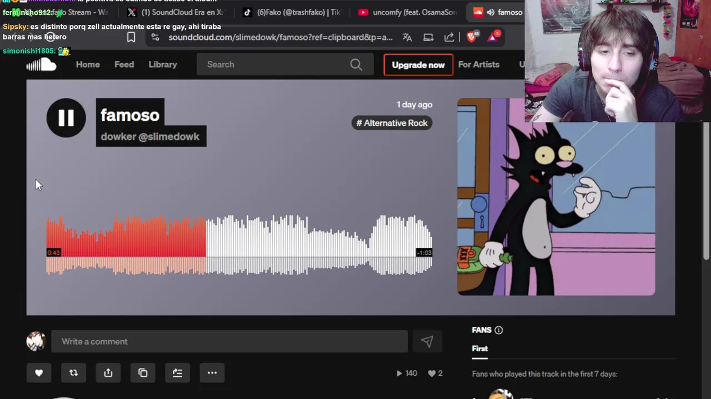Click the search magnifier icon
The width and height of the screenshot is (711, 399).
[356, 64]
